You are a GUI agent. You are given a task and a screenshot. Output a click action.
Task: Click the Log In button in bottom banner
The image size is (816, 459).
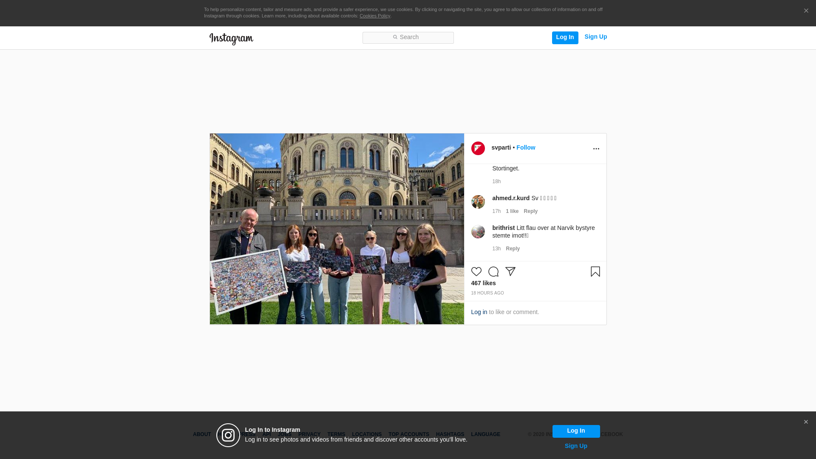click(x=576, y=431)
